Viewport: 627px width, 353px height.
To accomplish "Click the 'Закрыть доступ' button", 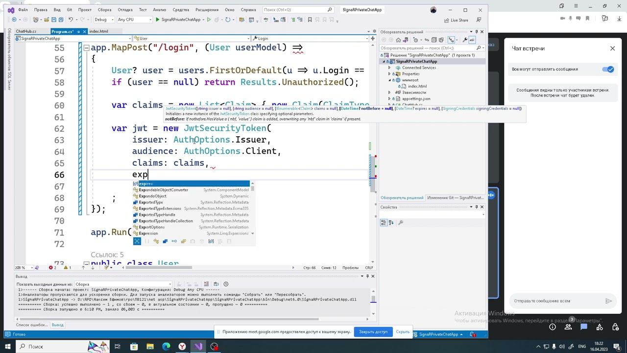I will [373, 332].
